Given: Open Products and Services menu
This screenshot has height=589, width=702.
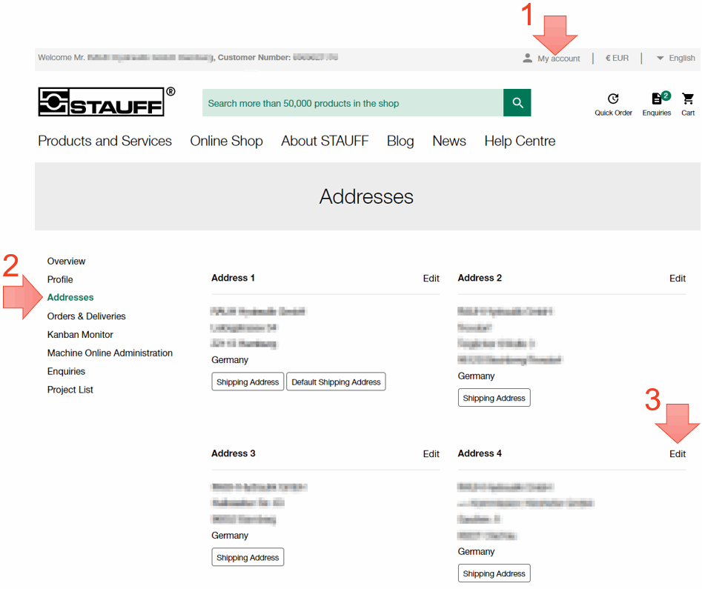Looking at the screenshot, I should coord(105,141).
